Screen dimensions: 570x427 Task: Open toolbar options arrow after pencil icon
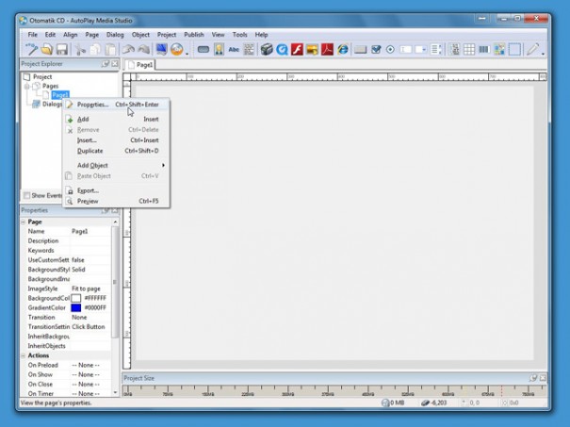pos(543,54)
